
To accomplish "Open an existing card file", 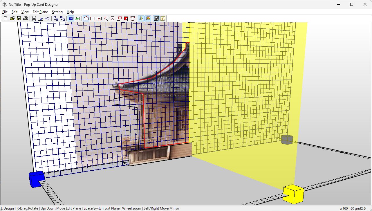I will (12, 18).
